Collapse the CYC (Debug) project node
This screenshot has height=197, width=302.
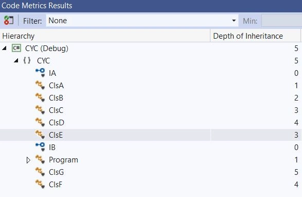4,48
